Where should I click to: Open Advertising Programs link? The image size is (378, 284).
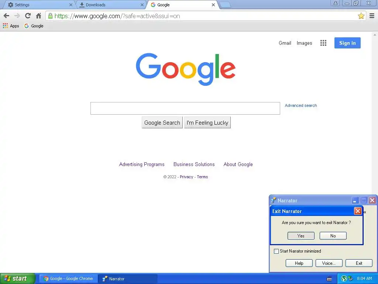pyautogui.click(x=142, y=164)
